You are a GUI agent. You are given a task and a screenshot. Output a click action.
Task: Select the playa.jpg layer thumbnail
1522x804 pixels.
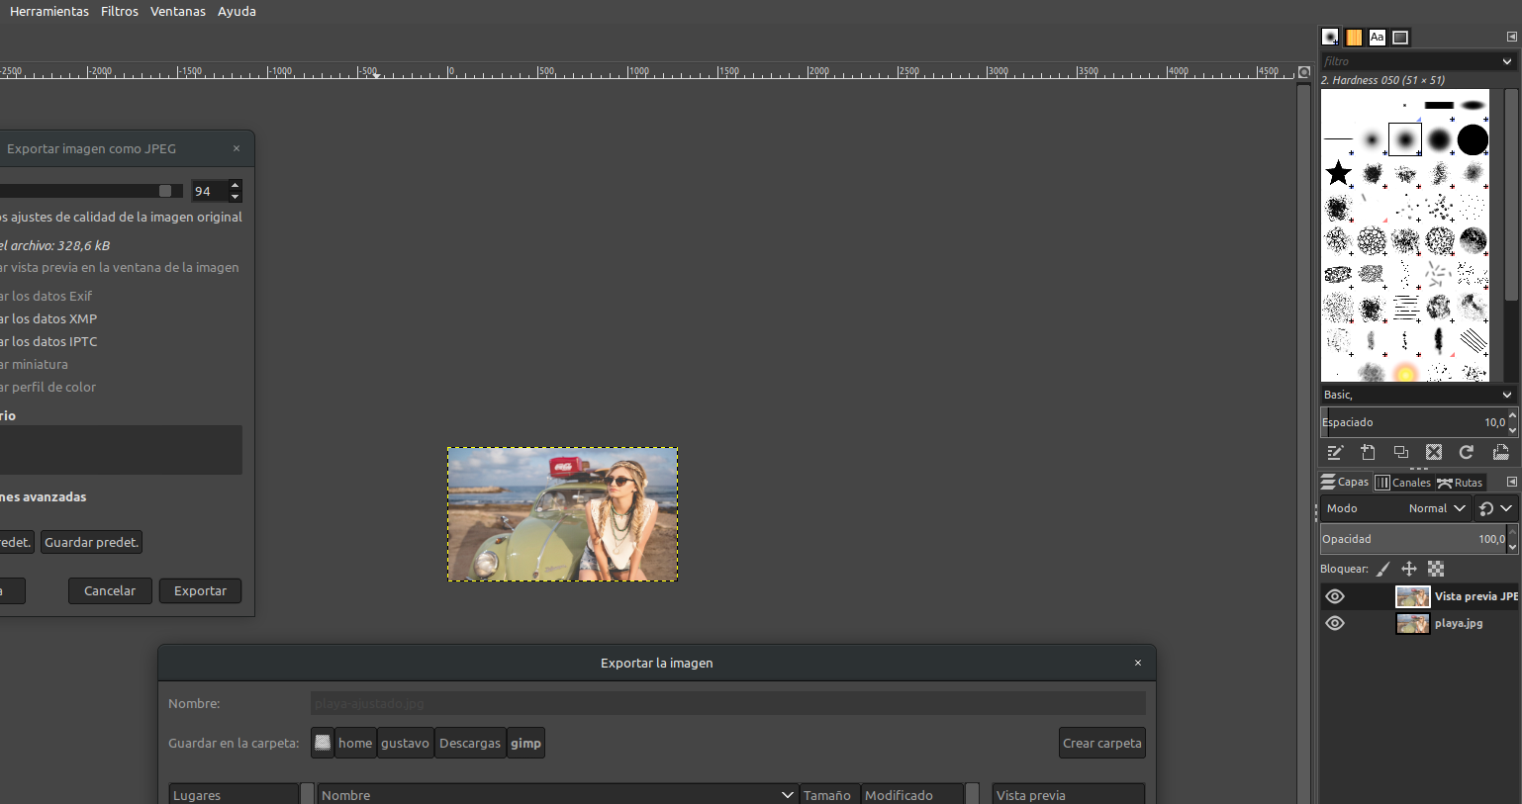coord(1412,623)
